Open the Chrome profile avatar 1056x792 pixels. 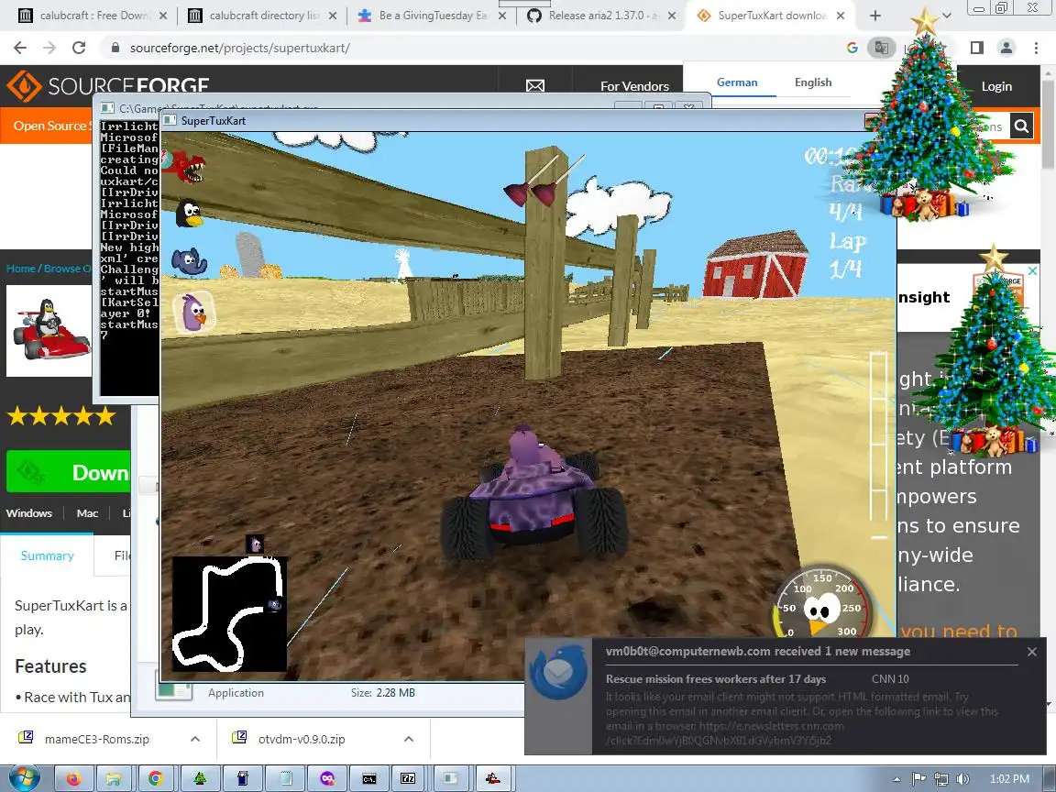coord(1006,48)
